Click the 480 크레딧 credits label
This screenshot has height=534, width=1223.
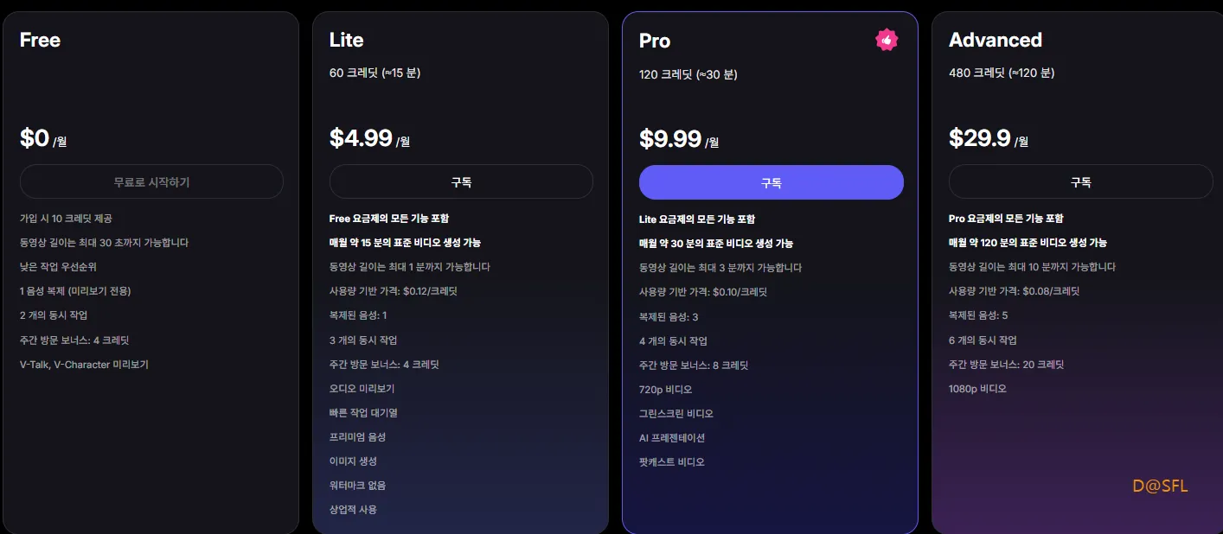pos(1002,73)
